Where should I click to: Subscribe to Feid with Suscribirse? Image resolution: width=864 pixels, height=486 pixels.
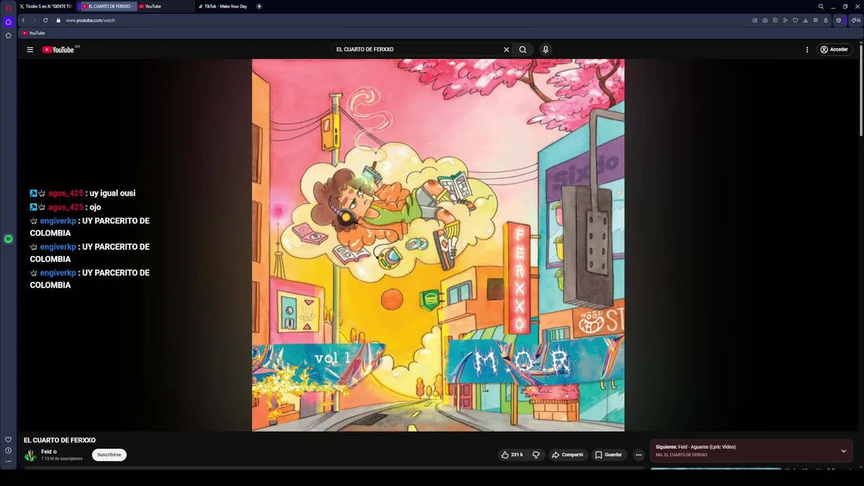click(109, 455)
